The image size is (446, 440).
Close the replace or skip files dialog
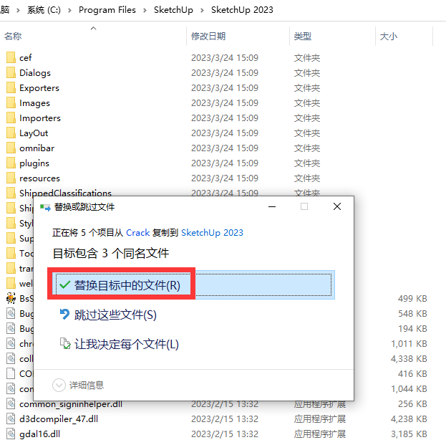337,206
